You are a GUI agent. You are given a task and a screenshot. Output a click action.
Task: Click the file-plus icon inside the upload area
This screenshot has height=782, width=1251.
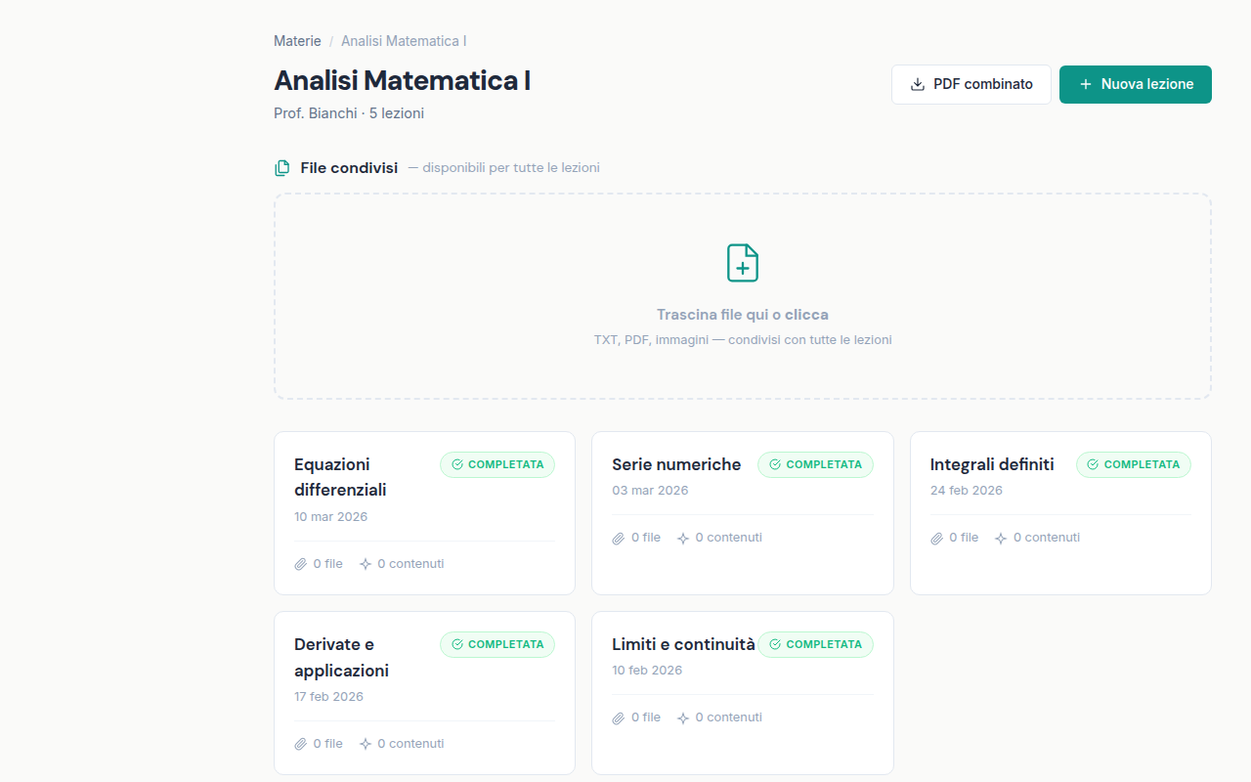(742, 262)
